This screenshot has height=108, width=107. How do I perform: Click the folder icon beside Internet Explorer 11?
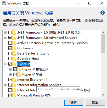[x=14, y=80]
